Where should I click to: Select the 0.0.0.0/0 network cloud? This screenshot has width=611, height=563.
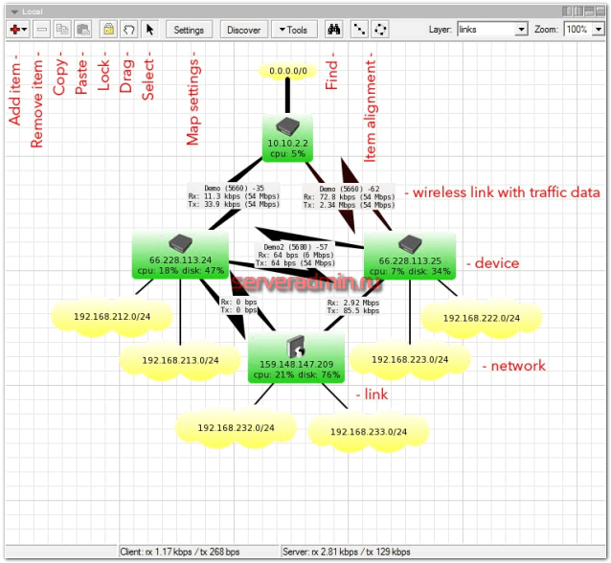click(x=288, y=71)
